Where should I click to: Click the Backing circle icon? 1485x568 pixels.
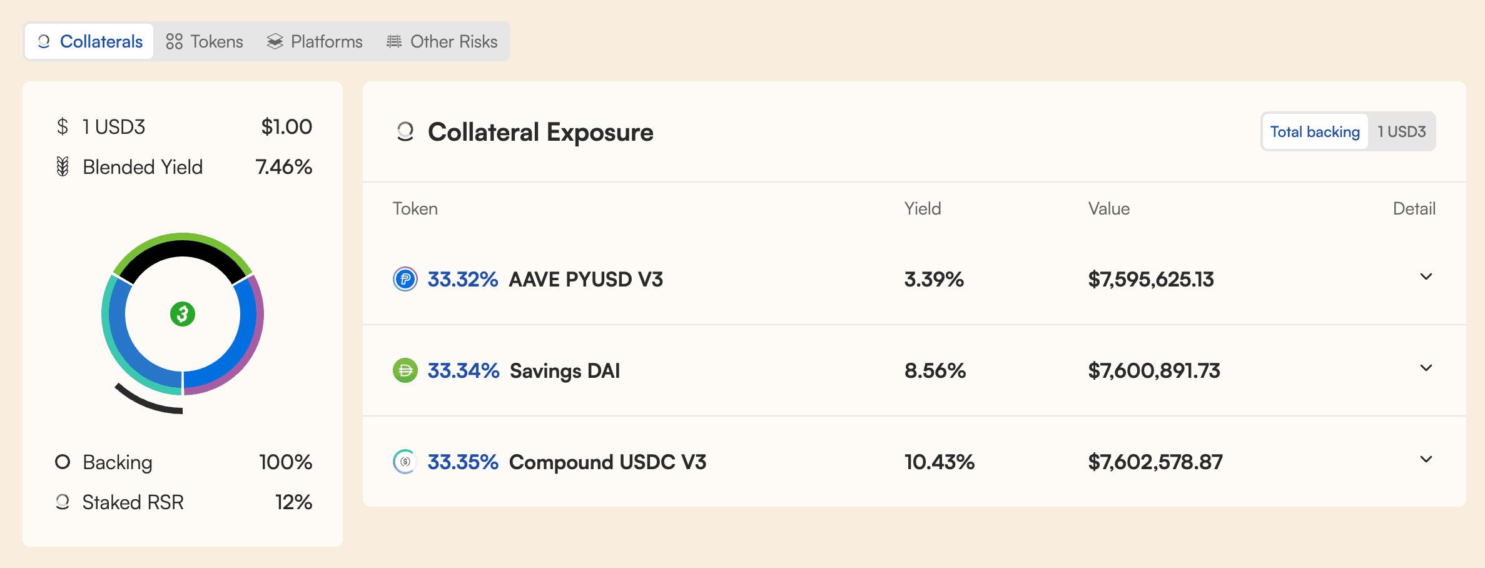(x=63, y=462)
